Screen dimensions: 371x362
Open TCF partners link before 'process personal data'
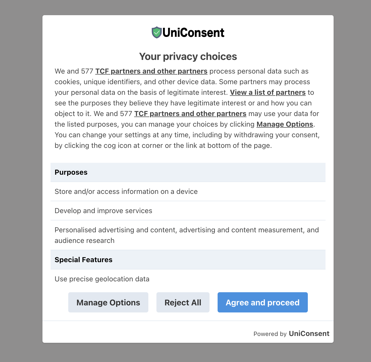coord(151,71)
